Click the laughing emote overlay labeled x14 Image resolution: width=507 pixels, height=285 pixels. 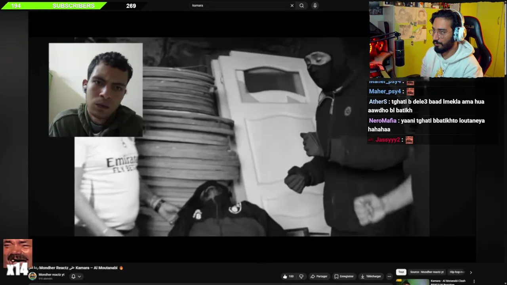(x=18, y=257)
